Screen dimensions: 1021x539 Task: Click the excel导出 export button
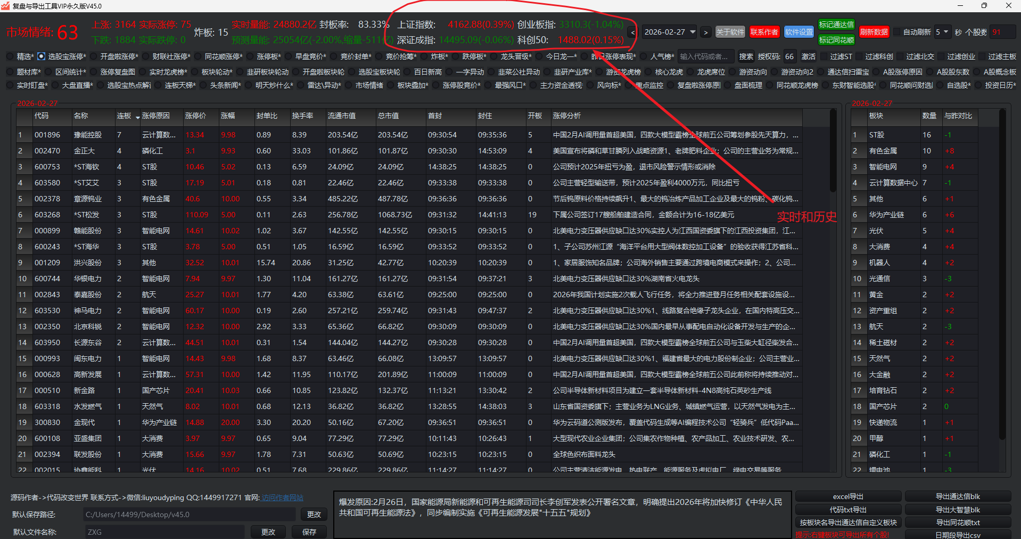pyautogui.click(x=848, y=496)
